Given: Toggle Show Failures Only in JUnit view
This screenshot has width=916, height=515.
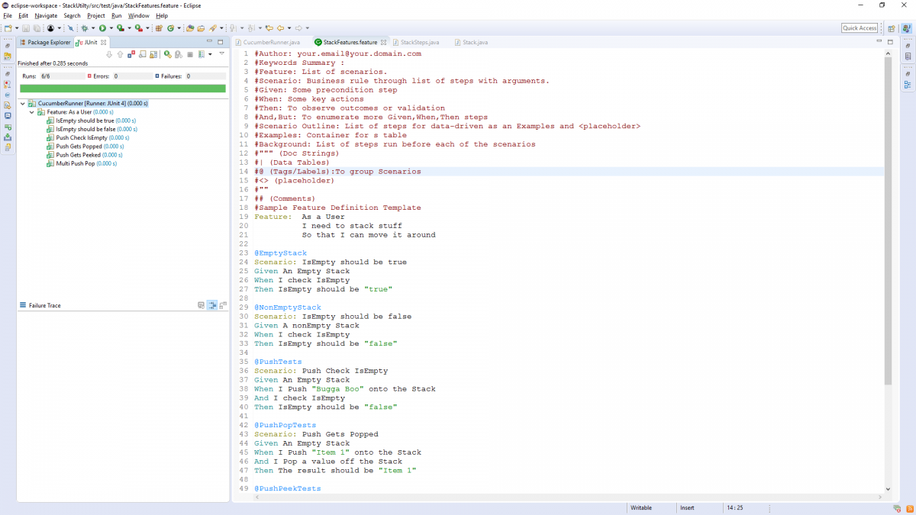Looking at the screenshot, I should click(131, 54).
